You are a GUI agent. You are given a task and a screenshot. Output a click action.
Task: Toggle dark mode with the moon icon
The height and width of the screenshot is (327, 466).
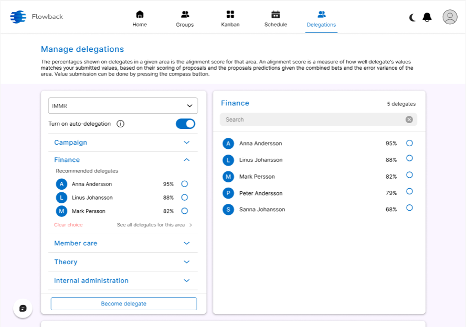pyautogui.click(x=412, y=17)
